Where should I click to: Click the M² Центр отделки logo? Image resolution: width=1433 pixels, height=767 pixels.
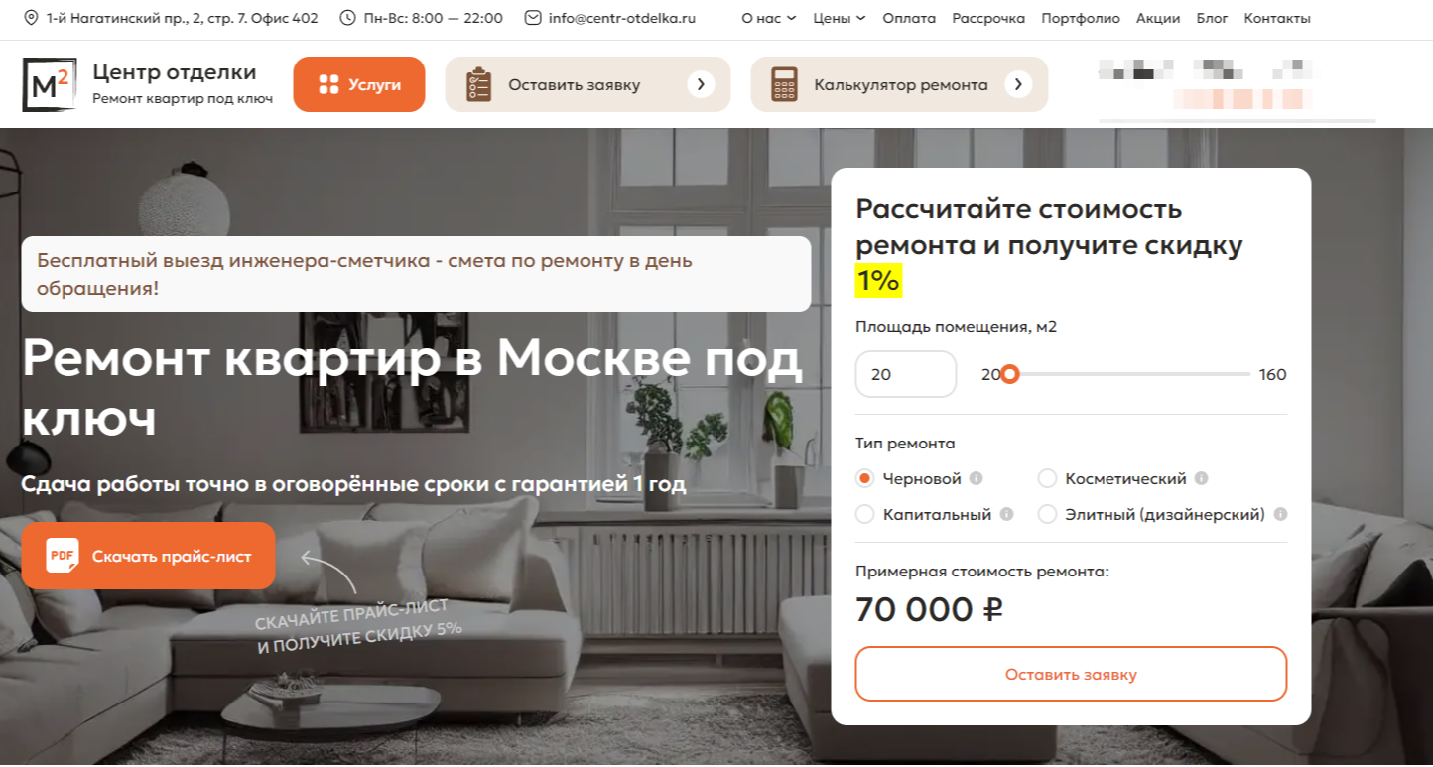click(x=50, y=84)
